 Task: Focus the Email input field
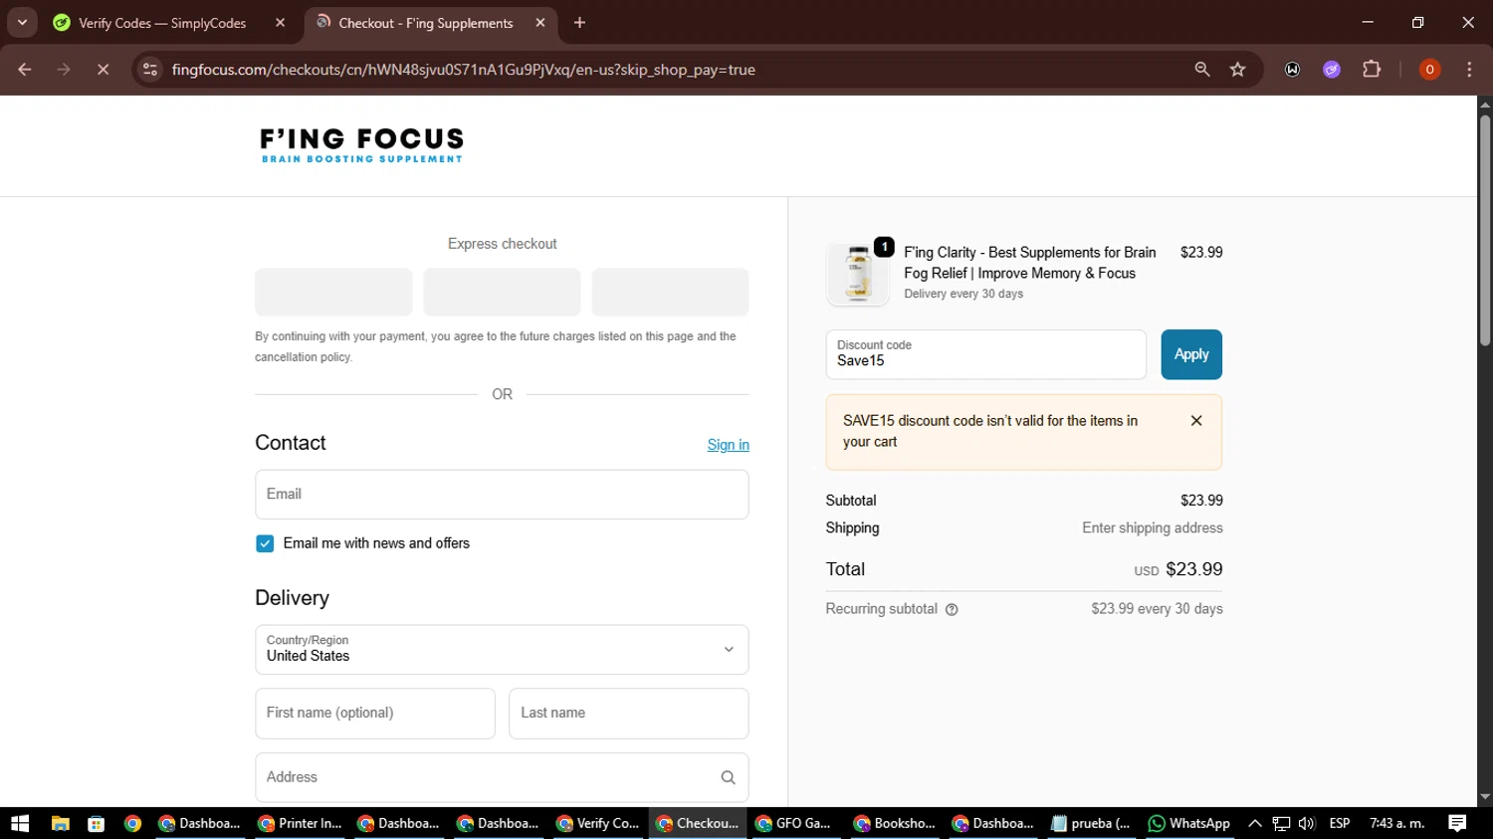[x=502, y=495]
